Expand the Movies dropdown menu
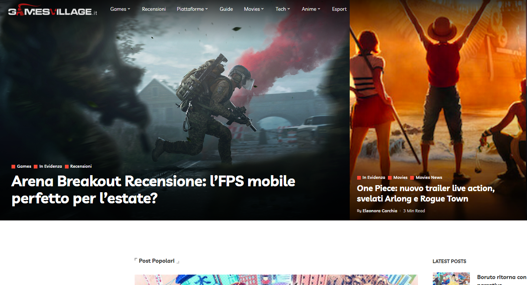 [x=254, y=9]
